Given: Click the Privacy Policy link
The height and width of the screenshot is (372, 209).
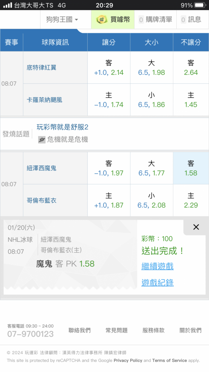Looking at the screenshot, I should [128, 360].
